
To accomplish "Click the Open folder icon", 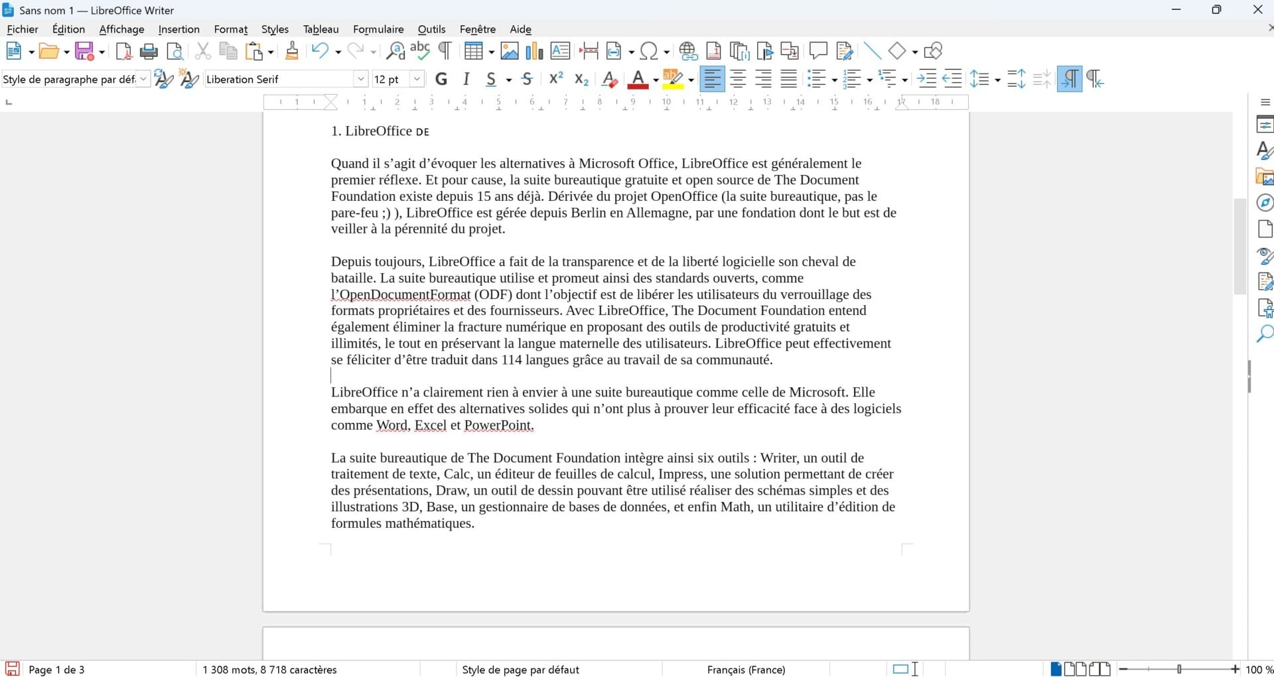I will tap(48, 51).
